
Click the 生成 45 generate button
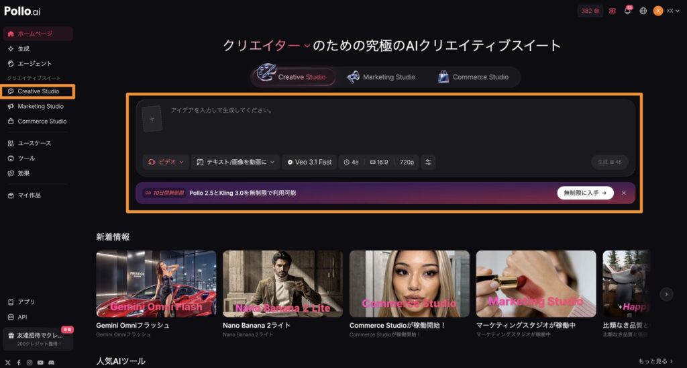(609, 162)
